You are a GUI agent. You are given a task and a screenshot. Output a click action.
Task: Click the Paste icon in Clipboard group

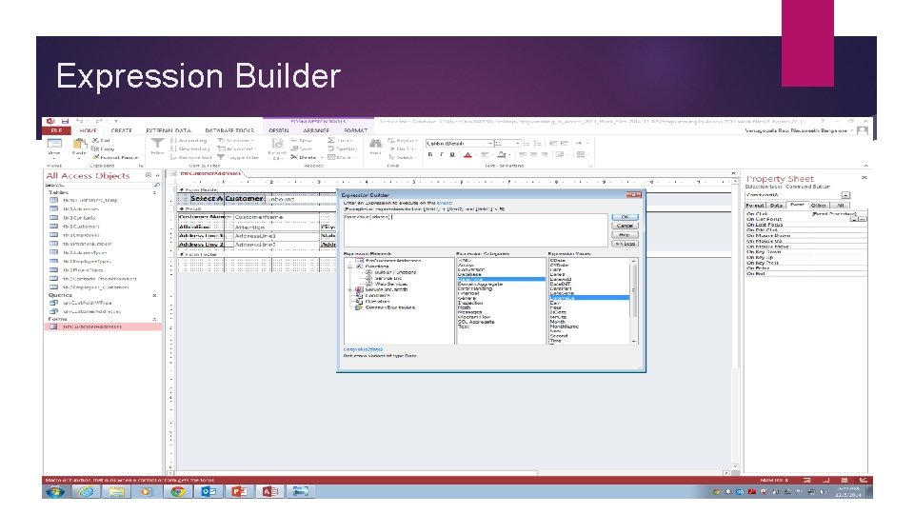(x=79, y=145)
